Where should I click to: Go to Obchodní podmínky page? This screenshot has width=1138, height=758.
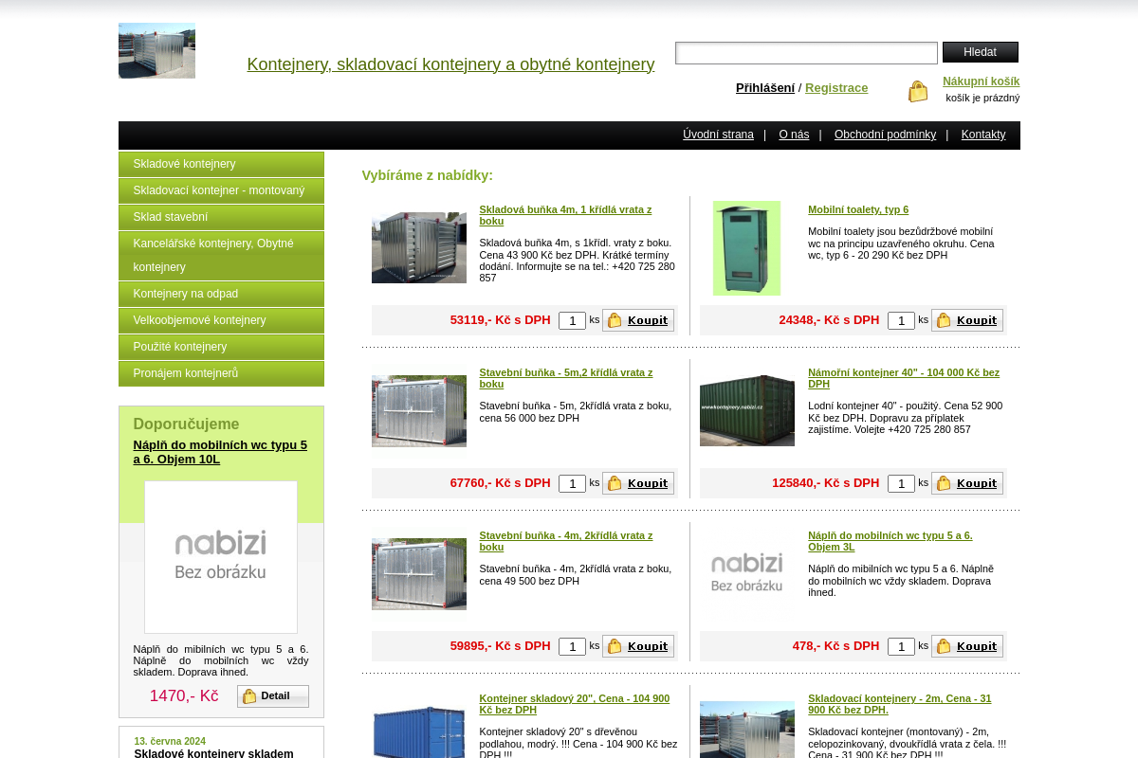[x=885, y=135]
